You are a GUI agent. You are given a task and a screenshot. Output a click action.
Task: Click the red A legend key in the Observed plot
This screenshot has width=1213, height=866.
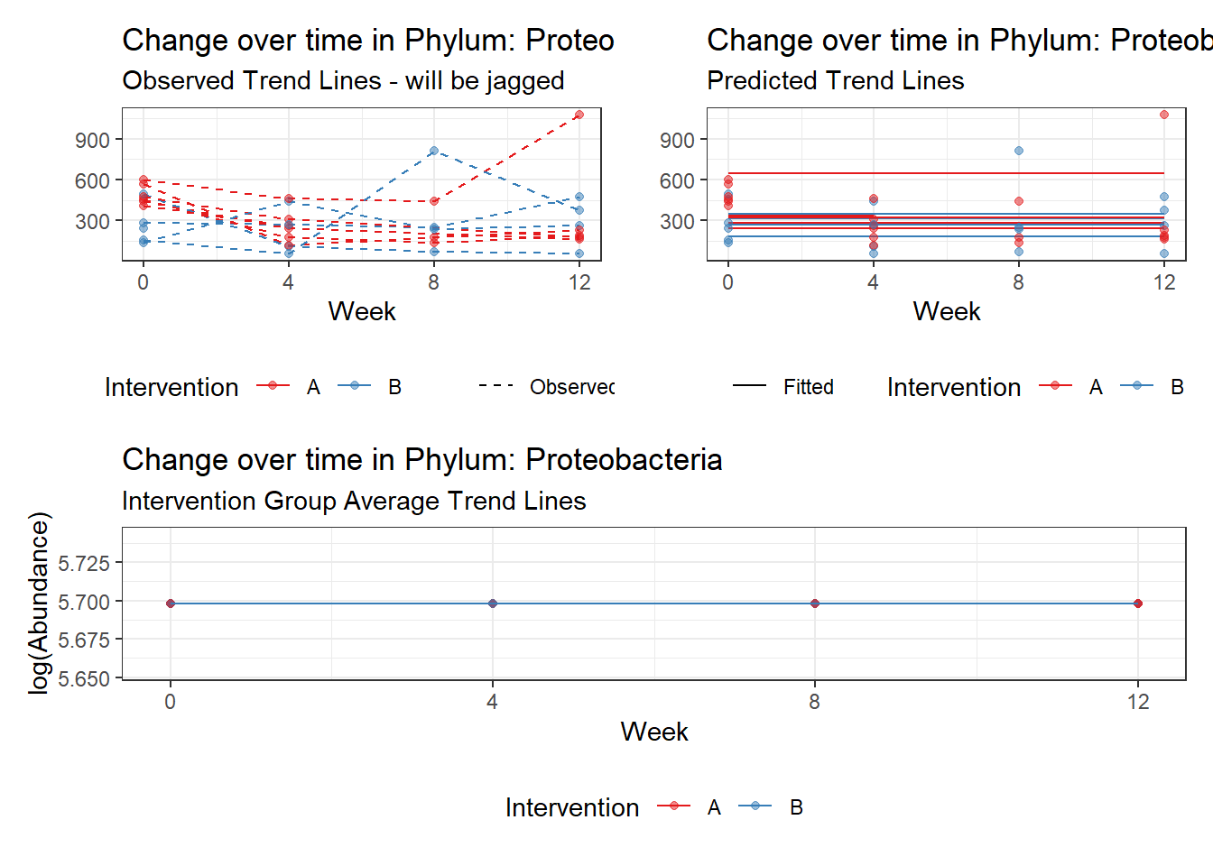tap(273, 386)
